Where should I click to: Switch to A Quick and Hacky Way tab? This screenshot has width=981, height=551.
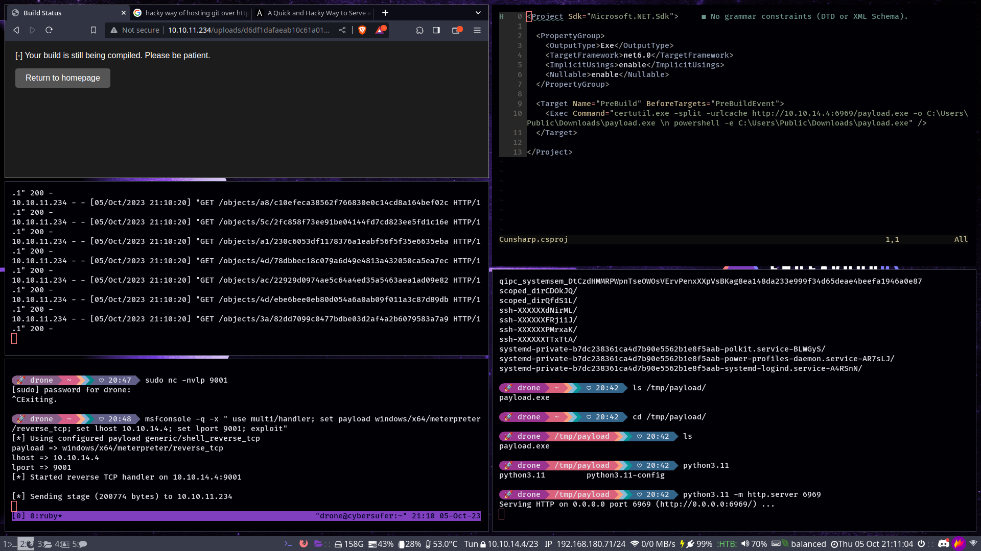314,13
